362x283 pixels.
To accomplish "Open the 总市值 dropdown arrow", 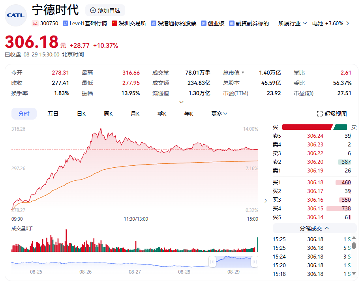I will pyautogui.click(x=243, y=73).
